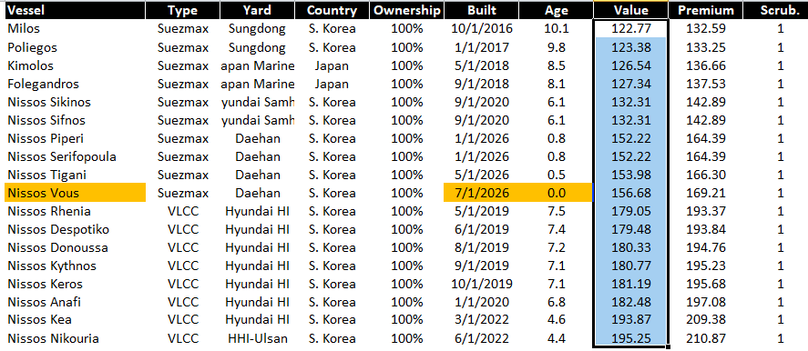The height and width of the screenshot is (351, 808).
Task: Click the Japan cell in Kimolos row
Action: [332, 65]
